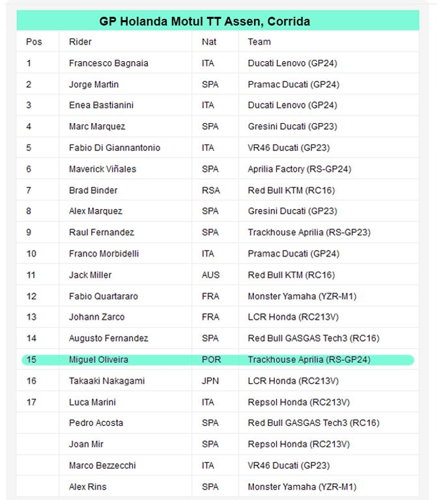Select the Alex Rins row at the bottom

[x=218, y=487]
